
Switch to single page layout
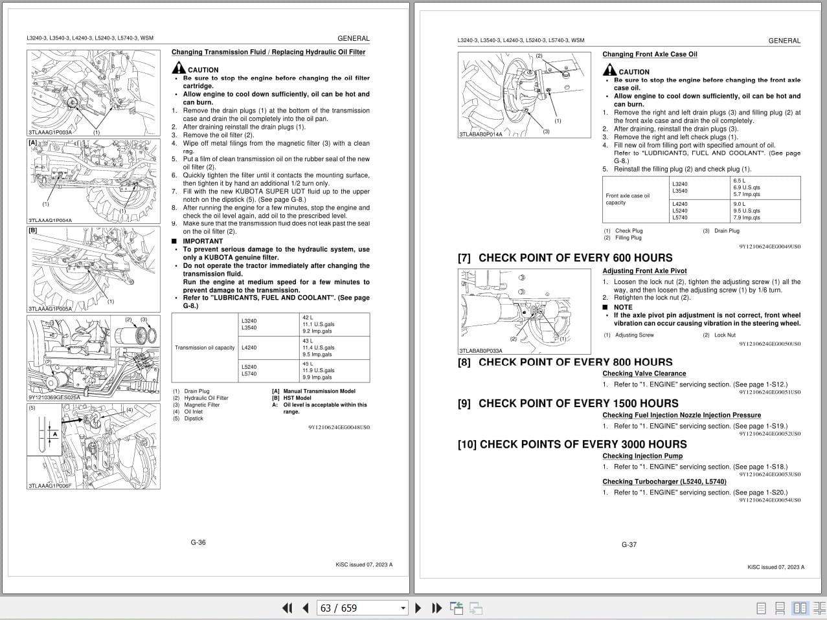[x=762, y=608]
